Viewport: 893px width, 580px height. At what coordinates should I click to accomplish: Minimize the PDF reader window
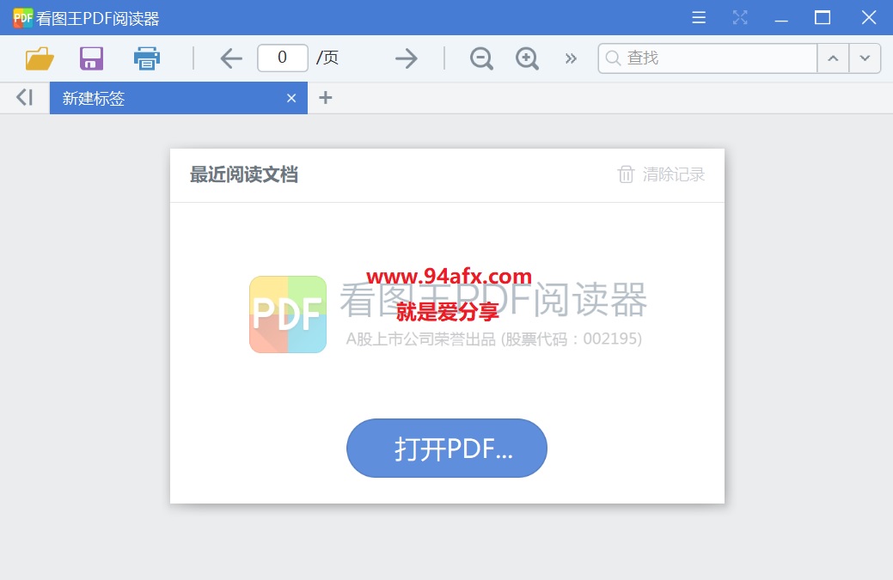tap(781, 21)
